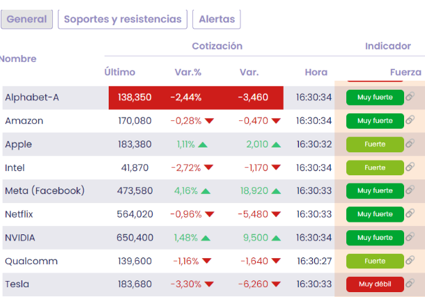This screenshot has height=297, width=425.
Task: Click the Nombre column header
Action: [x=18, y=59]
